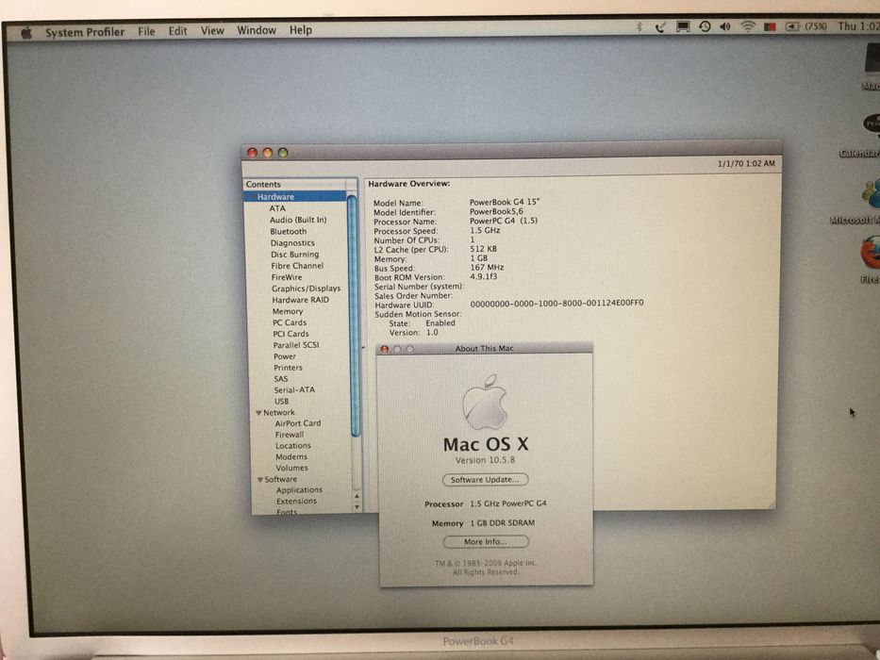880x660 pixels.
Task: Select Applications under Software
Action: pos(299,490)
